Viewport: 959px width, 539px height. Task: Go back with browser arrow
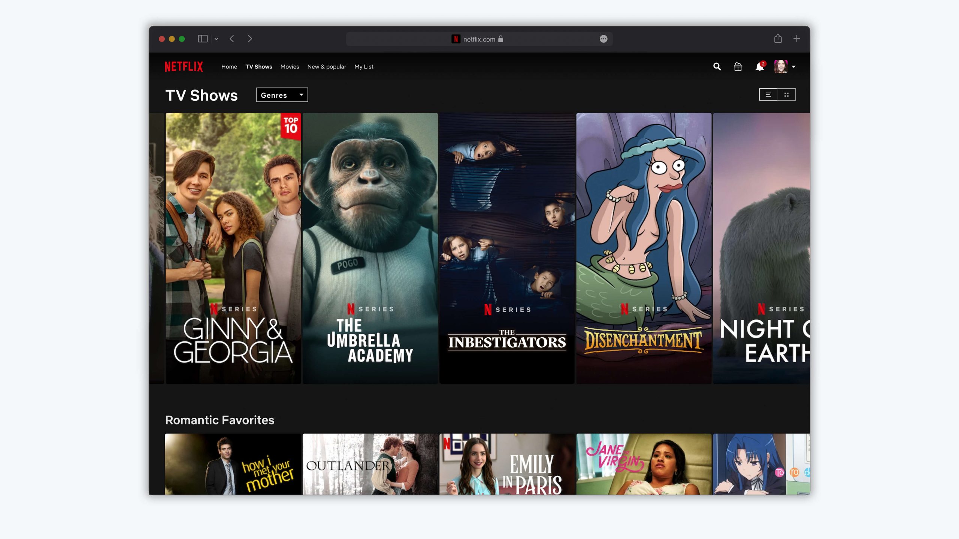(x=232, y=39)
